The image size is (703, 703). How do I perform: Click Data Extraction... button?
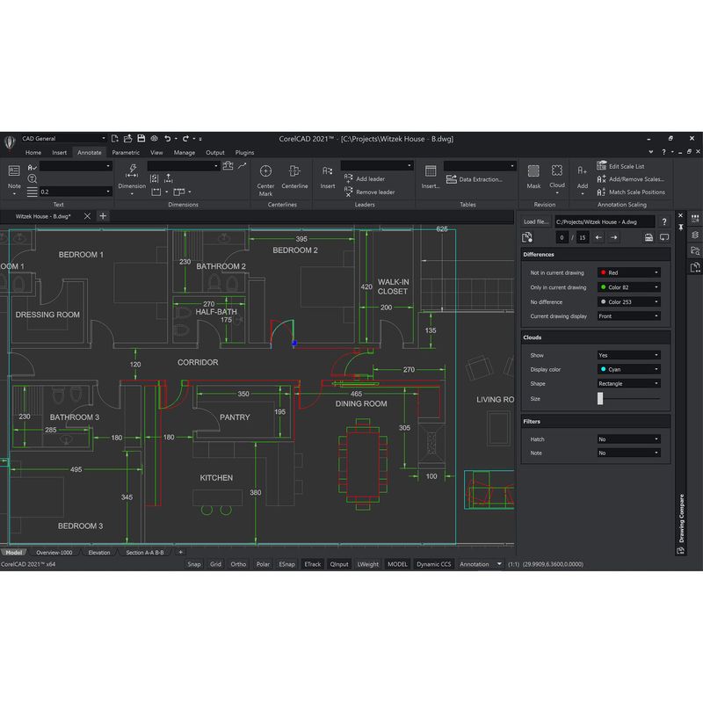[475, 179]
